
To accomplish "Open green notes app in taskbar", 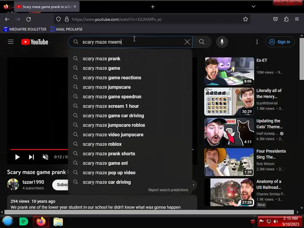I will tap(24, 221).
